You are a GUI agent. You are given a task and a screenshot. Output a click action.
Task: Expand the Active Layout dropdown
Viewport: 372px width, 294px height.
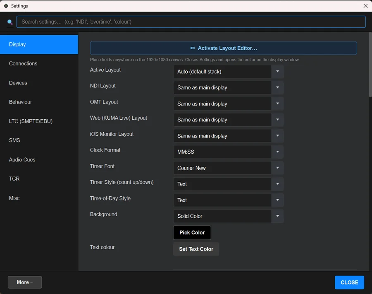click(x=229, y=72)
